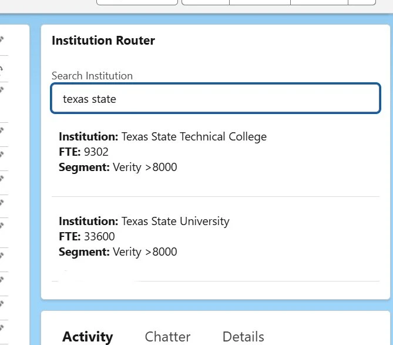
Task: Open the Activity tab
Action: (x=88, y=336)
